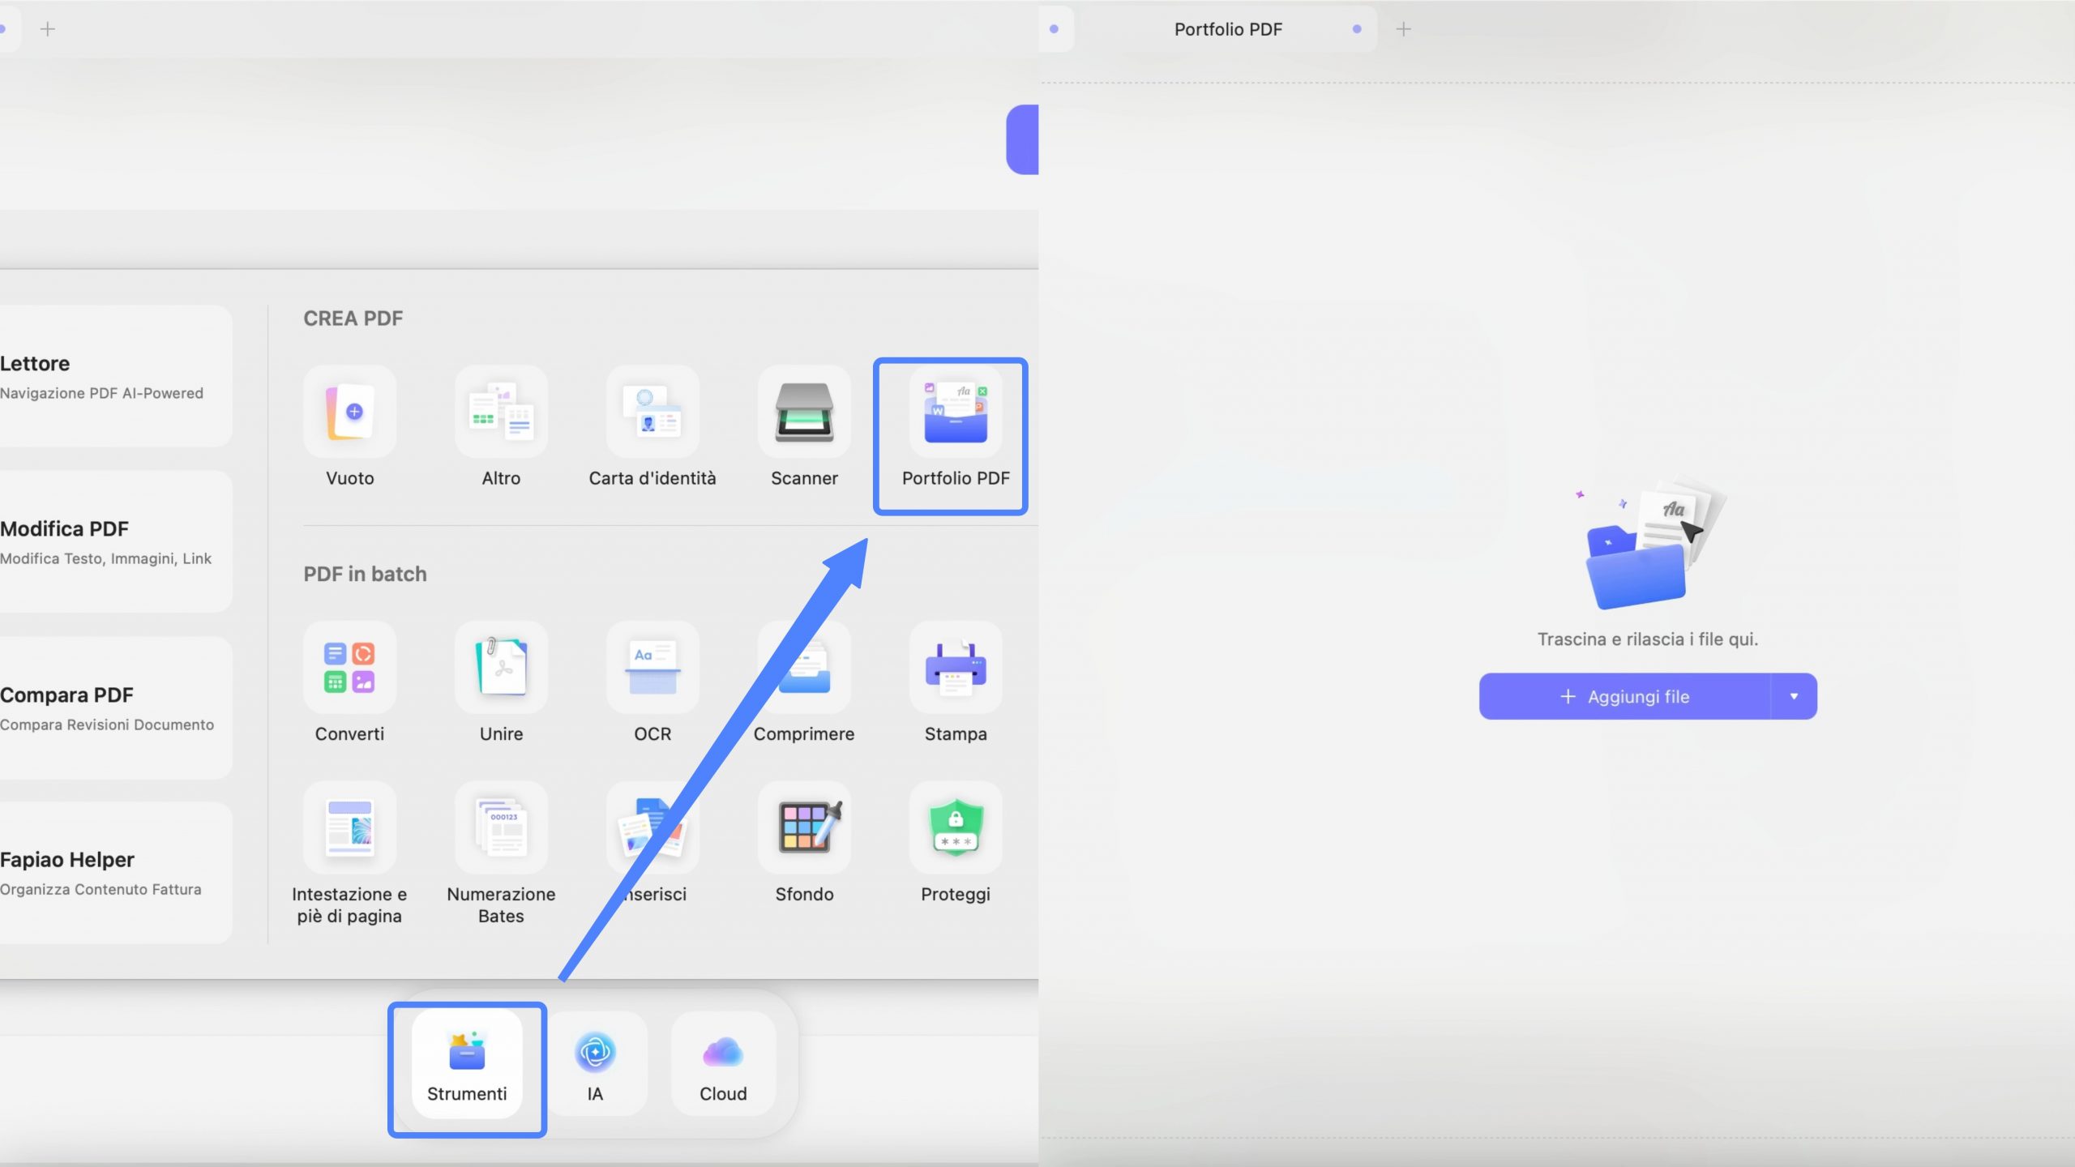The width and height of the screenshot is (2075, 1167).
Task: Select the Comprimere batch tool
Action: (x=804, y=683)
